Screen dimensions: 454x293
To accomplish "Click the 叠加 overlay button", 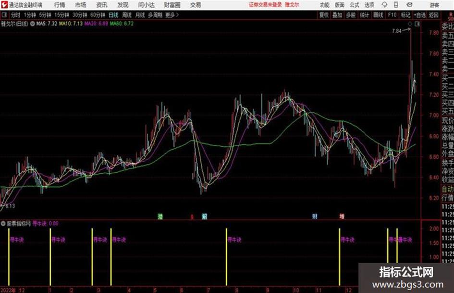I will click(x=337, y=15).
